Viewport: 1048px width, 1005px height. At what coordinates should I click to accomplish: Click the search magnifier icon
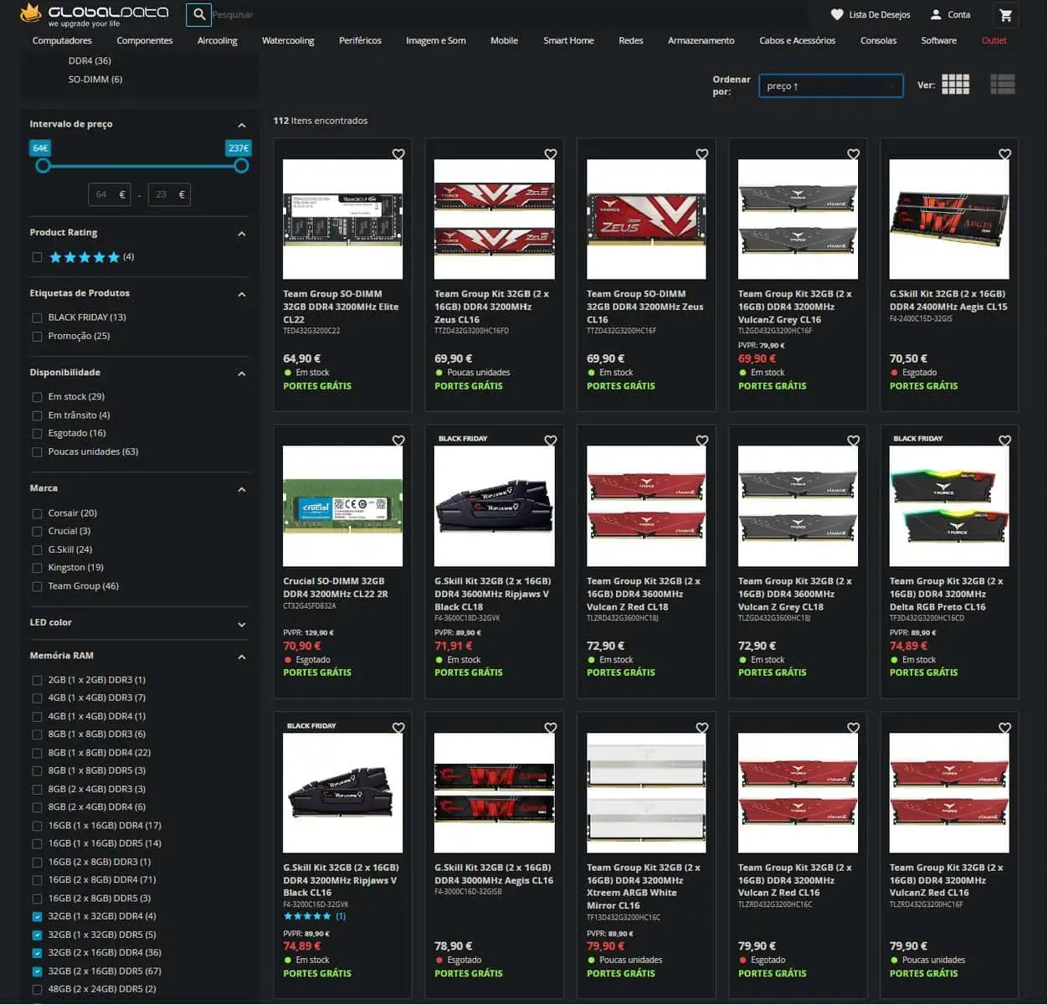coord(199,14)
